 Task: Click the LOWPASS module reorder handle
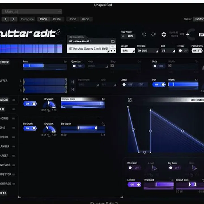14,165
